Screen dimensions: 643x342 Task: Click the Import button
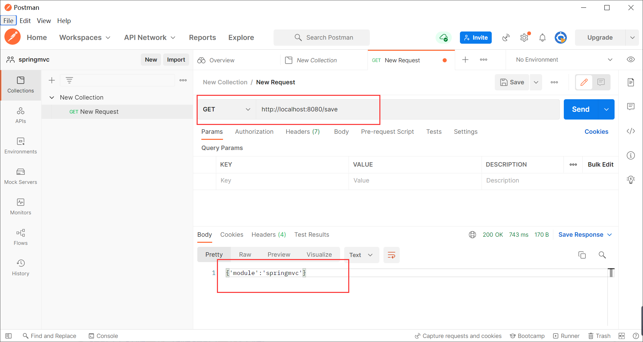[176, 60]
